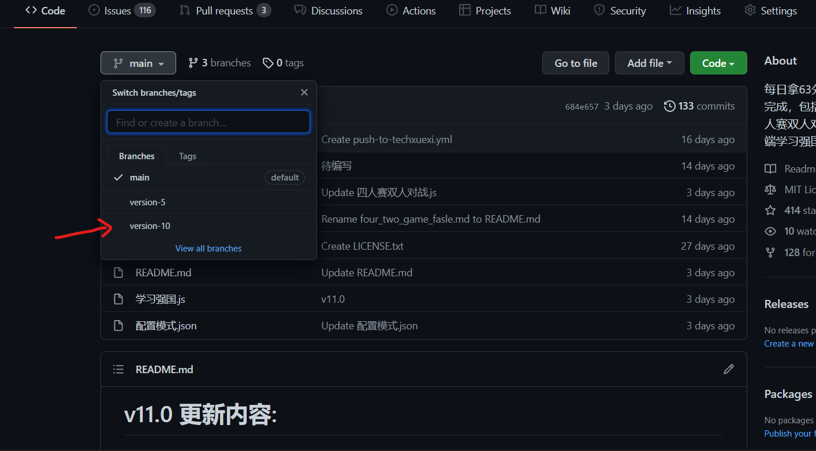Screen dimensions: 816x451
Task: Open commit Create LICENSE.txt
Action: coord(363,246)
